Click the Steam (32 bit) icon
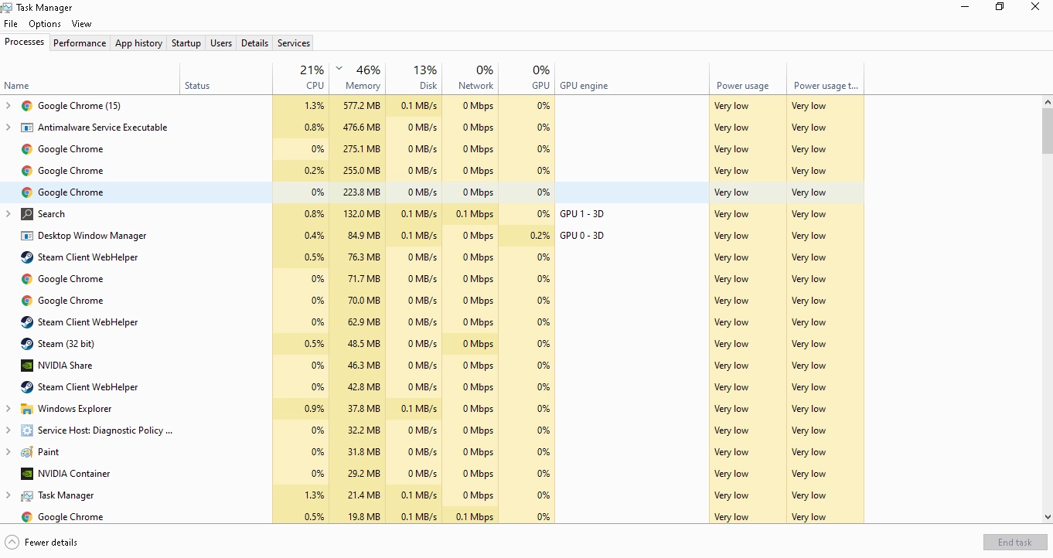The image size is (1053, 558). [x=27, y=344]
